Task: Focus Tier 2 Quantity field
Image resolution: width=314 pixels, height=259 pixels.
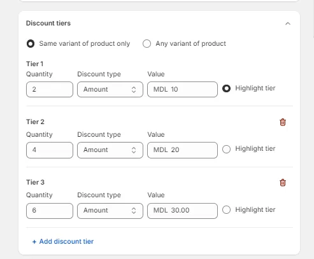Action: tap(50, 150)
